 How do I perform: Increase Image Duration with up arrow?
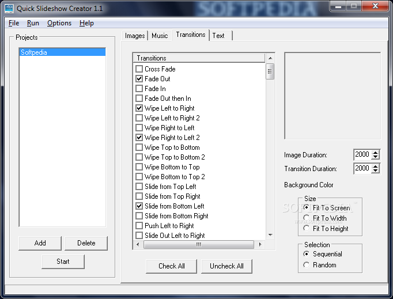point(376,152)
